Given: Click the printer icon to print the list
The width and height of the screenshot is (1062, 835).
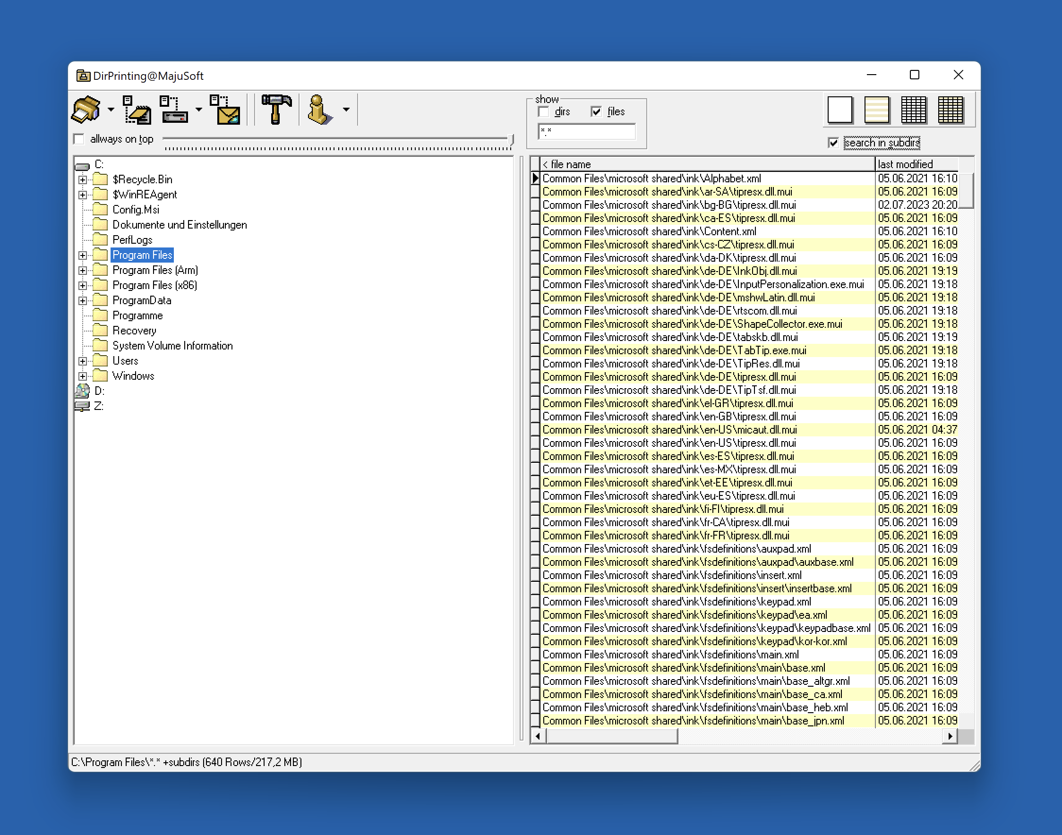Looking at the screenshot, I should pos(86,110).
